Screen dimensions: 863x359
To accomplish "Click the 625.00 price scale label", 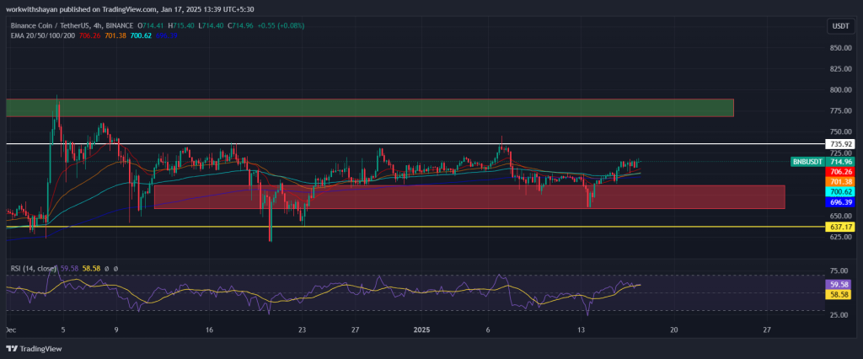I will [x=841, y=237].
